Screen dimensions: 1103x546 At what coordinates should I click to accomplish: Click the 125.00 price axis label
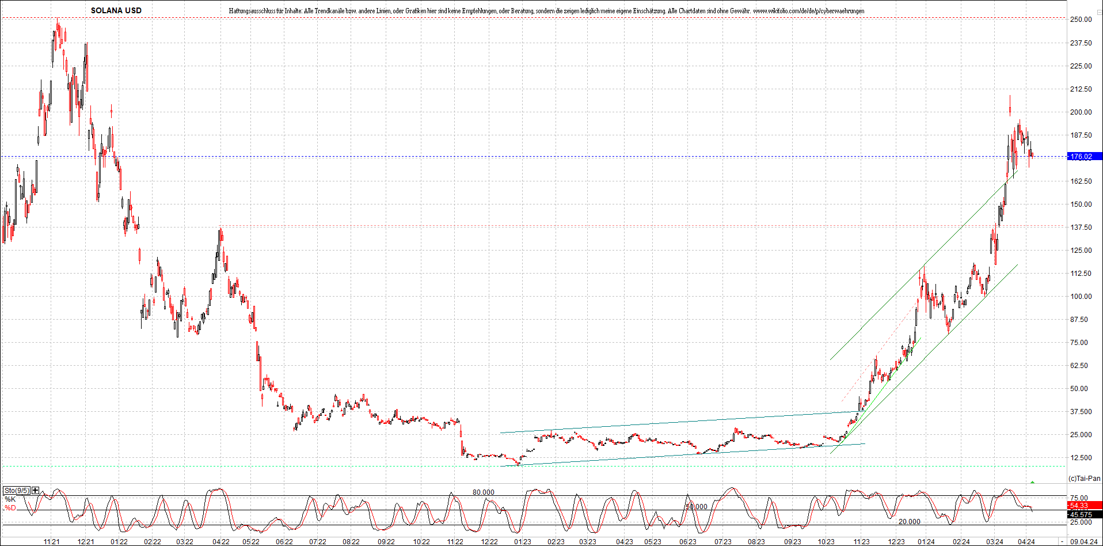[x=1081, y=251]
